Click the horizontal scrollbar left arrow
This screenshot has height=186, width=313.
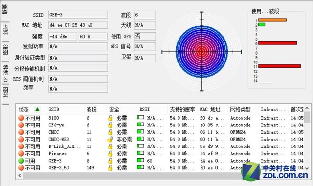click(20, 176)
